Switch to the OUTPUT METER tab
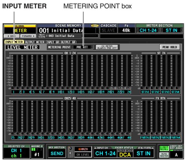Screen dimensions: 185x160 click(x=35, y=42)
